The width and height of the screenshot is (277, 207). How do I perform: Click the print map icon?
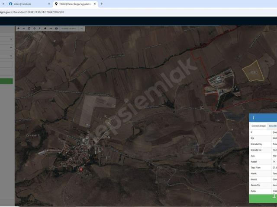[56, 28]
